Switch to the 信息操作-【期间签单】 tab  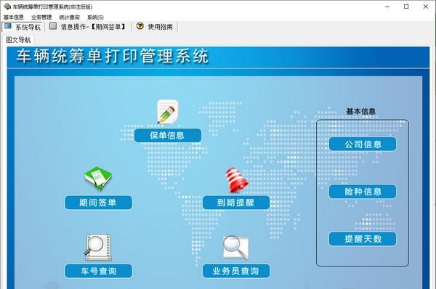point(88,27)
